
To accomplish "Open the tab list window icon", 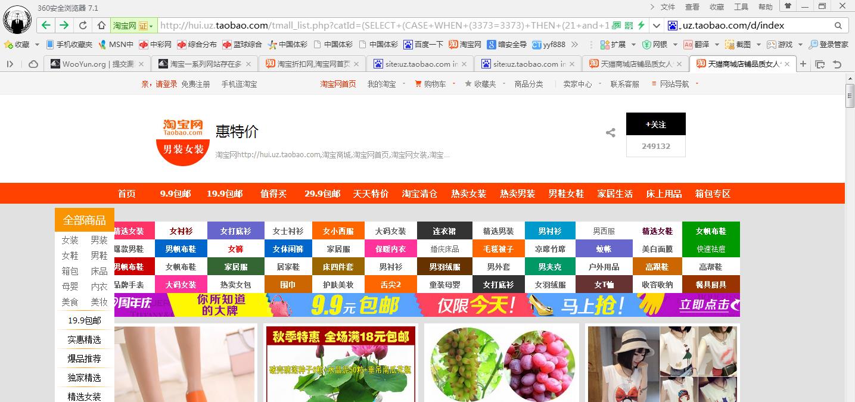I will click(x=820, y=64).
